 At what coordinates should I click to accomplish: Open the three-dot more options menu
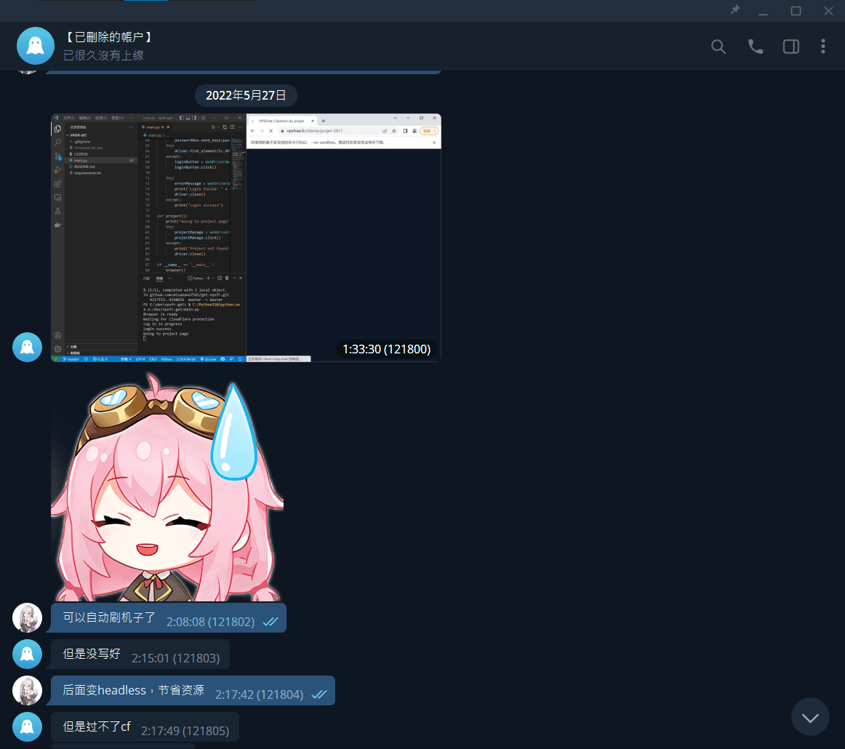[x=823, y=47]
